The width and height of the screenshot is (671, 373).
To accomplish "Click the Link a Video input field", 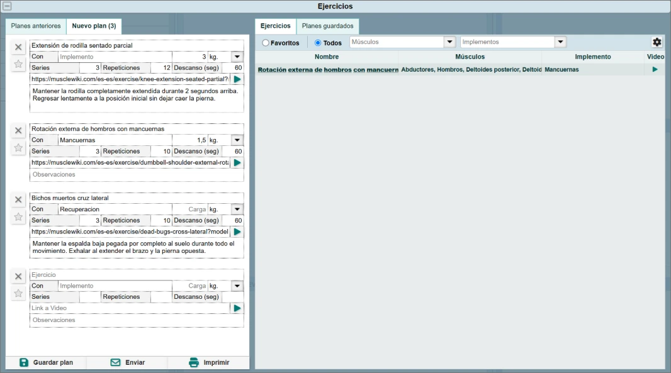I will coord(130,308).
